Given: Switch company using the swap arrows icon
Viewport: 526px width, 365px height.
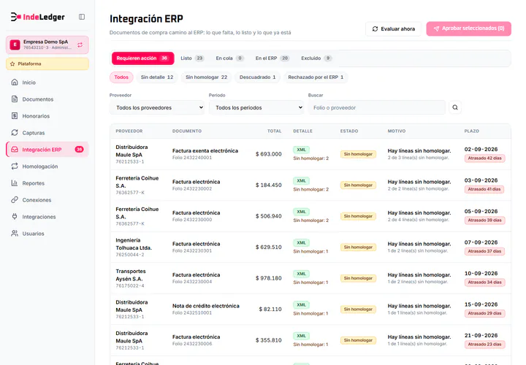Looking at the screenshot, I should [x=80, y=45].
